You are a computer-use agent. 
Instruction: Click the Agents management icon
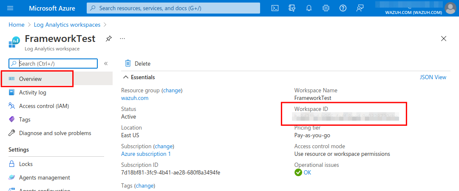[x=11, y=177]
